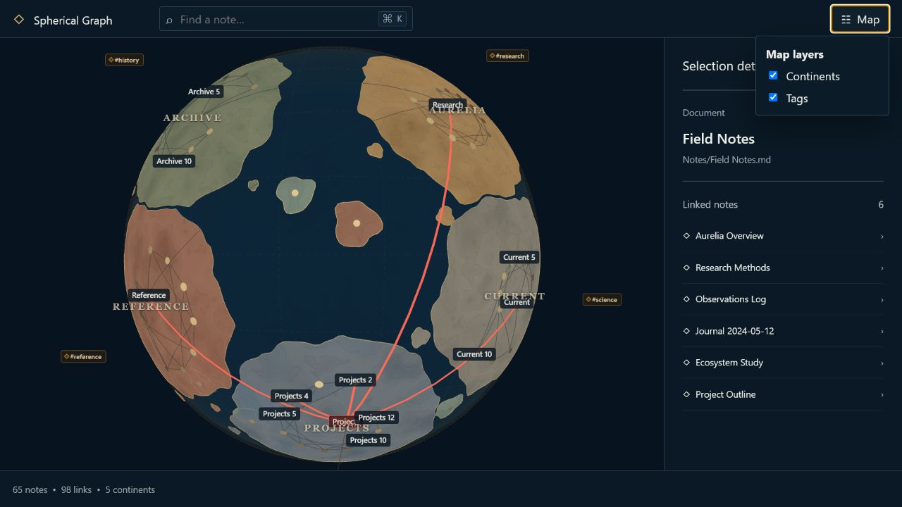Image resolution: width=902 pixels, height=507 pixels.
Task: Open linked note Research Methods
Action: (x=783, y=268)
